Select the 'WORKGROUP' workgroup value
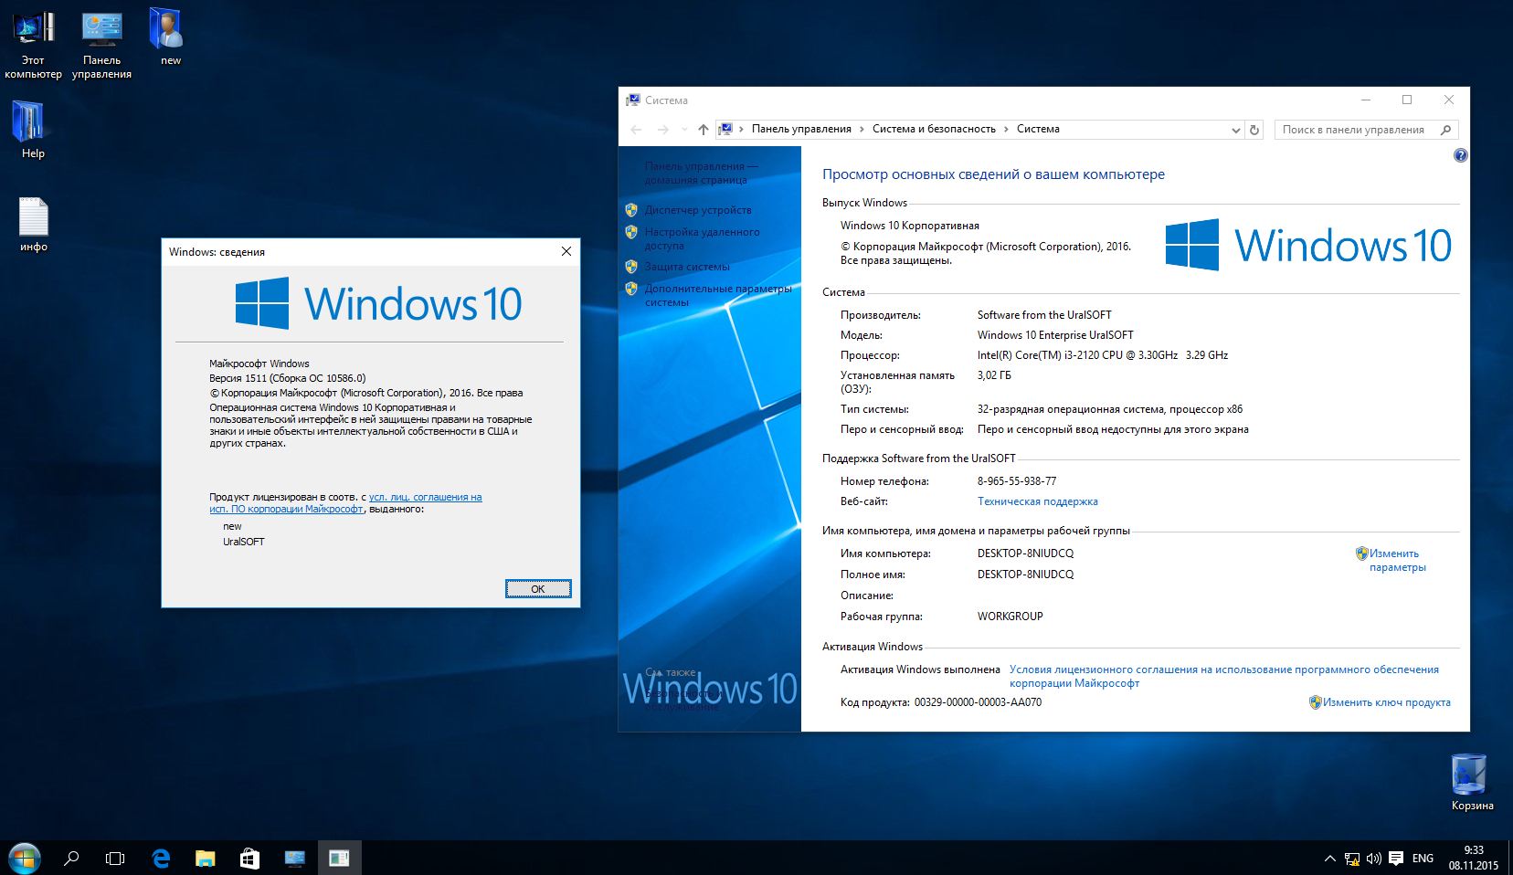This screenshot has width=1513, height=875. point(1010,617)
